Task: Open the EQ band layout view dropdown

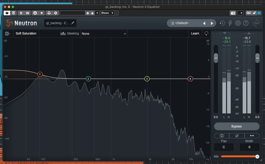Action: coord(8,33)
